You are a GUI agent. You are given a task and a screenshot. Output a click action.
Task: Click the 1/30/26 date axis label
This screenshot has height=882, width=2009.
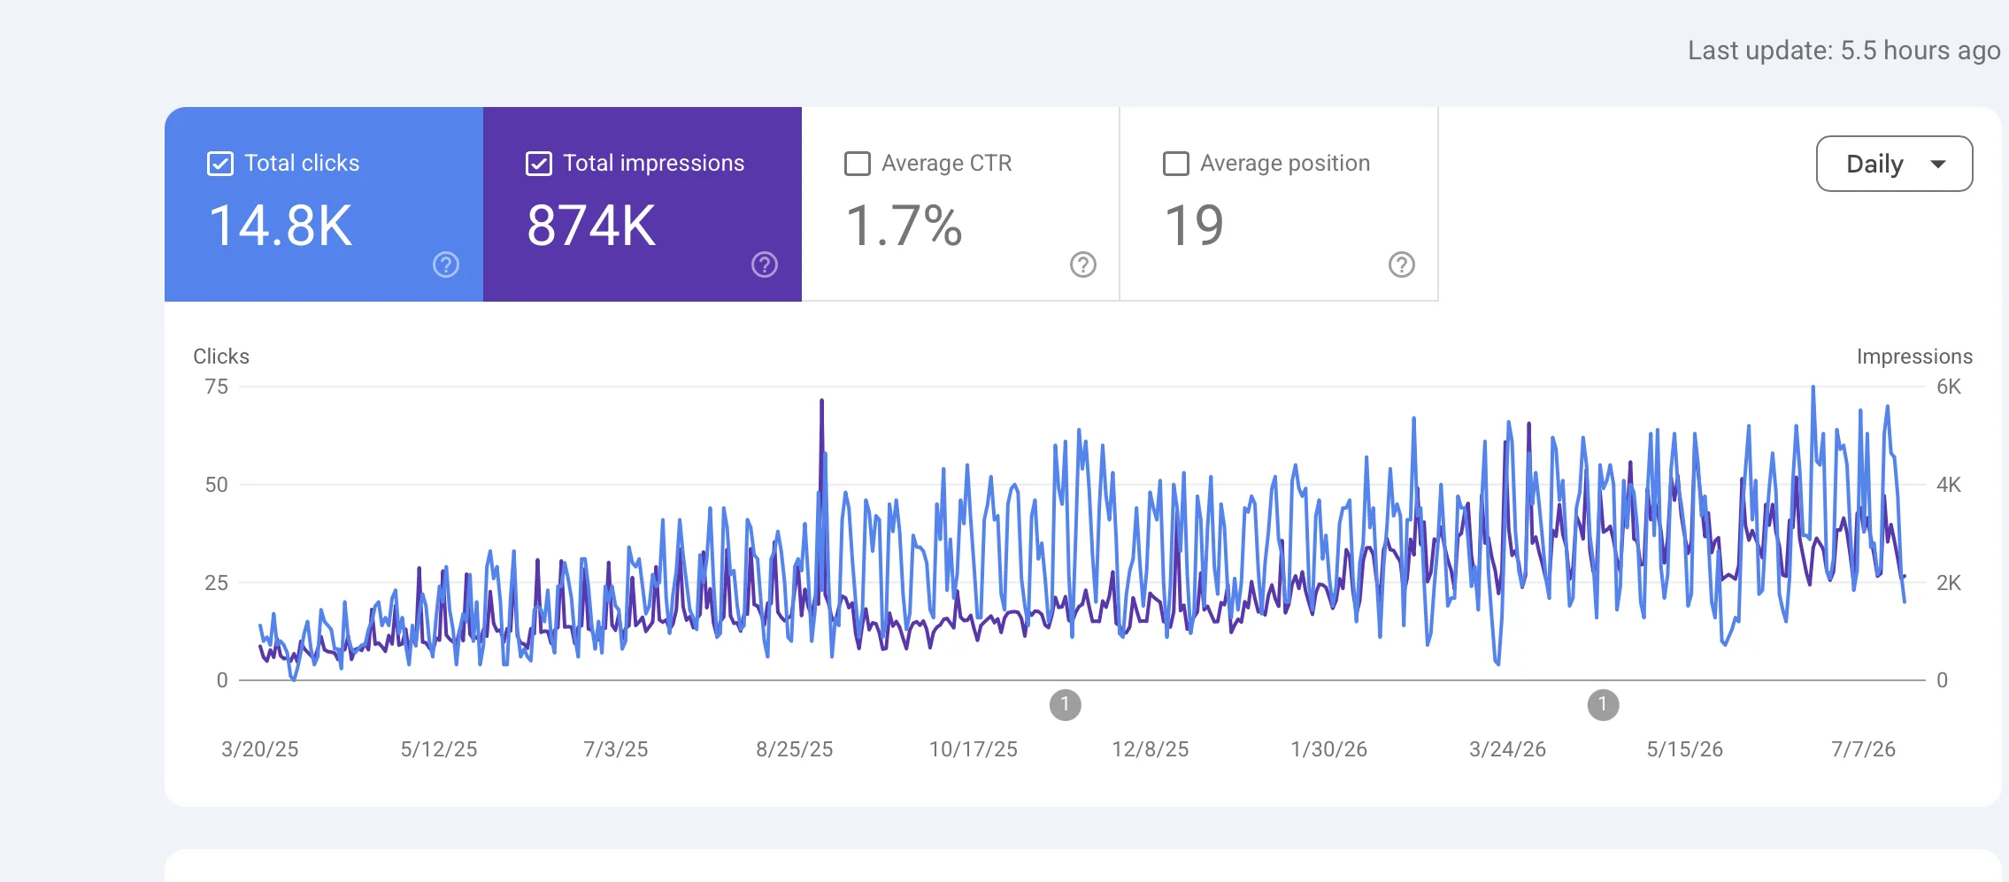pyautogui.click(x=1329, y=749)
